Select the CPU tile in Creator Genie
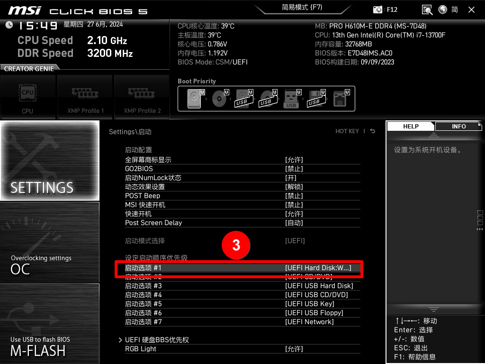This screenshot has height=364, width=485. click(x=28, y=97)
